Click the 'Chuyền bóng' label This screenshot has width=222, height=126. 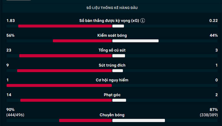tap(112, 115)
